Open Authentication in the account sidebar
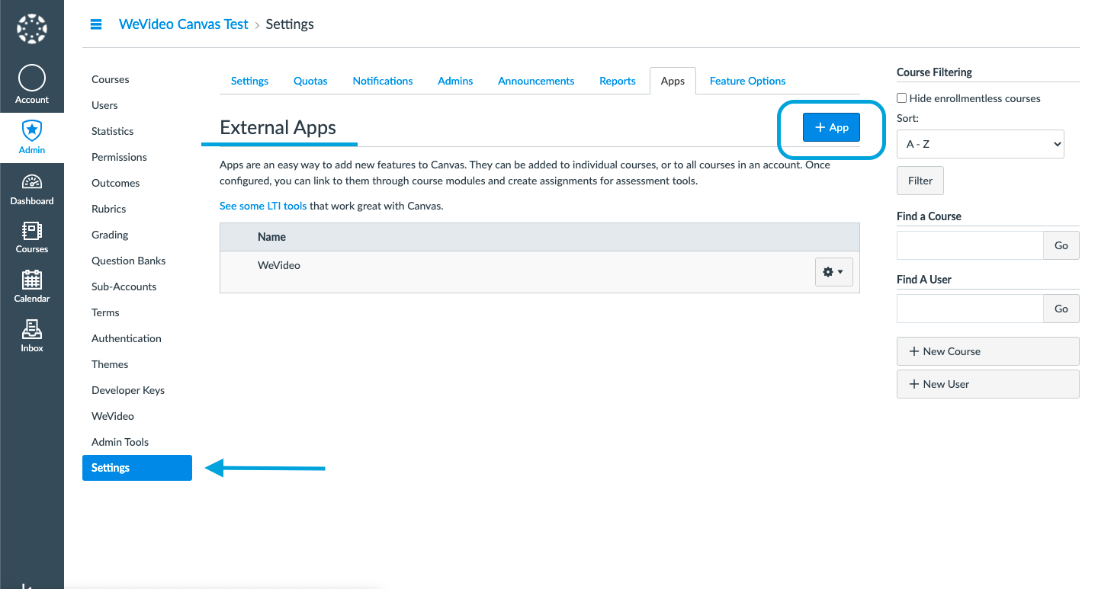Viewport: 1098px width, 589px height. pos(127,338)
